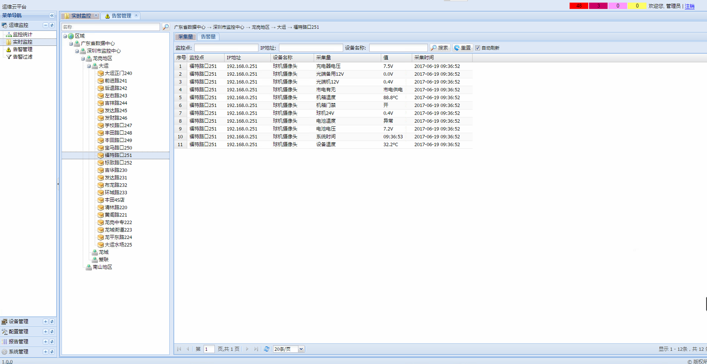Close the 实时监控 tab
The width and height of the screenshot is (707, 364).
pos(96,15)
